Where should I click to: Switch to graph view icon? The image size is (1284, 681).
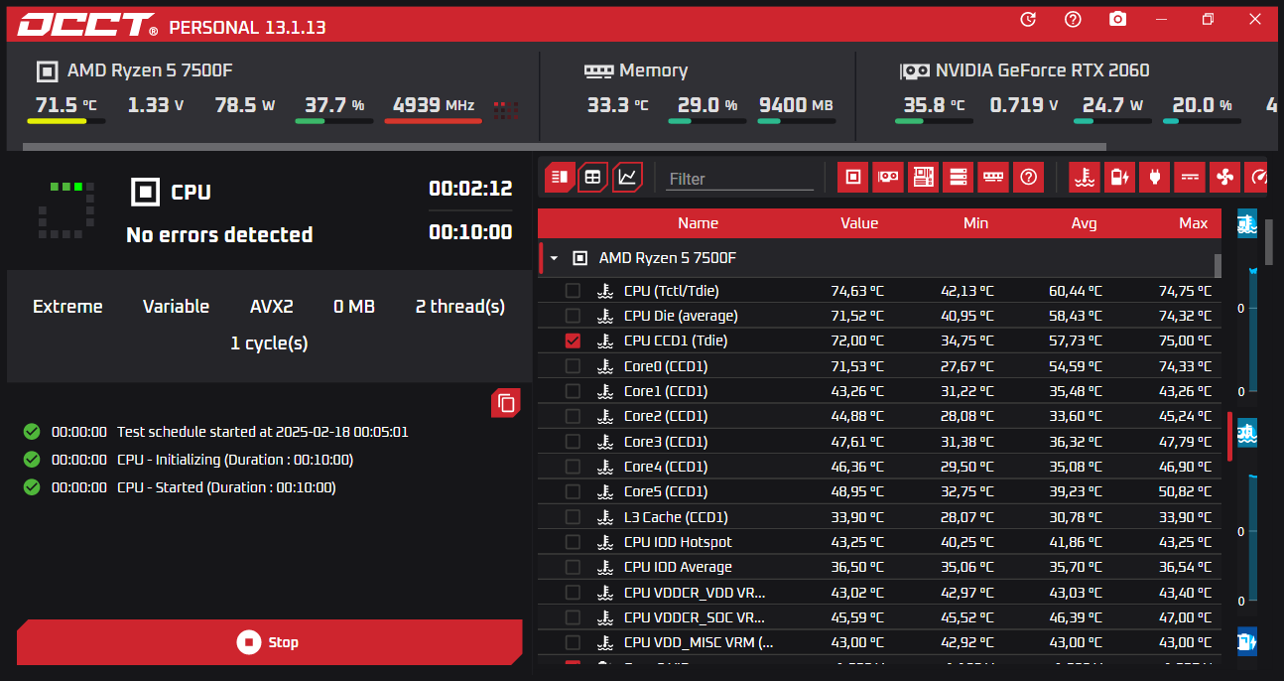627,177
